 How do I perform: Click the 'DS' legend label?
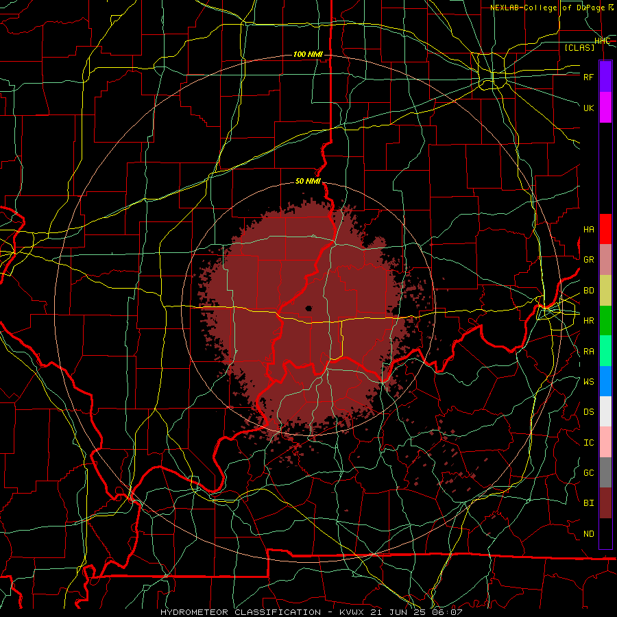[588, 412]
